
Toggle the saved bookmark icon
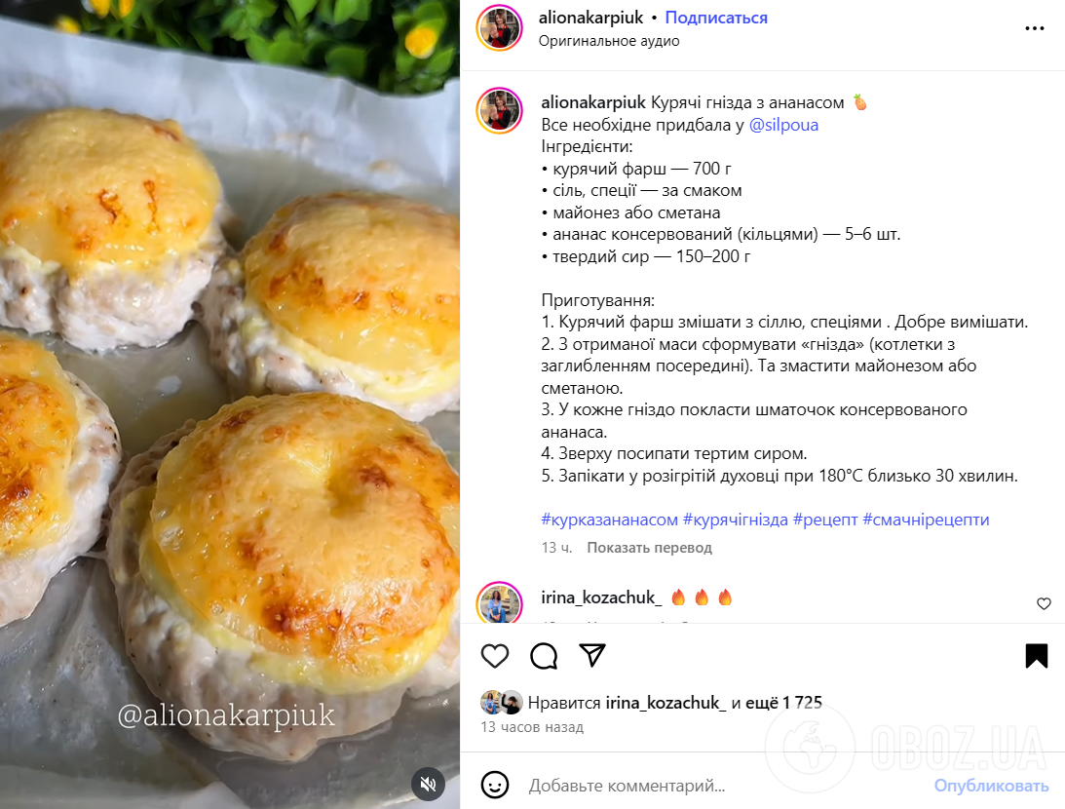[x=1037, y=656]
